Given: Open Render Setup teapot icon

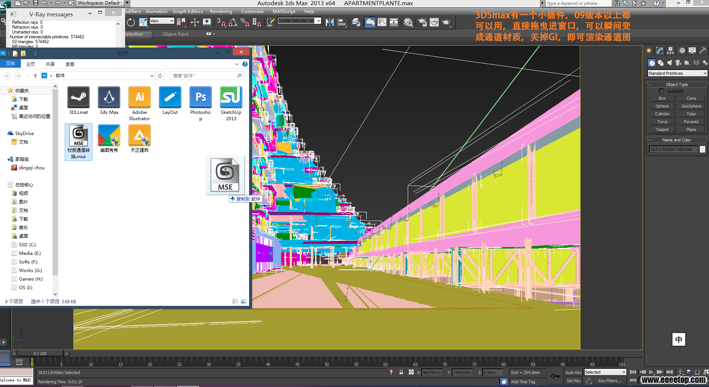Looking at the screenshot, I should (x=422, y=22).
